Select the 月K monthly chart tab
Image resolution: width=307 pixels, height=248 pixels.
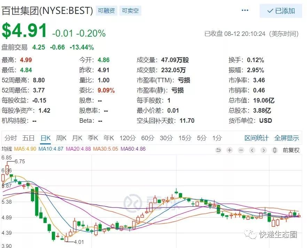pyautogui.click(x=77, y=138)
